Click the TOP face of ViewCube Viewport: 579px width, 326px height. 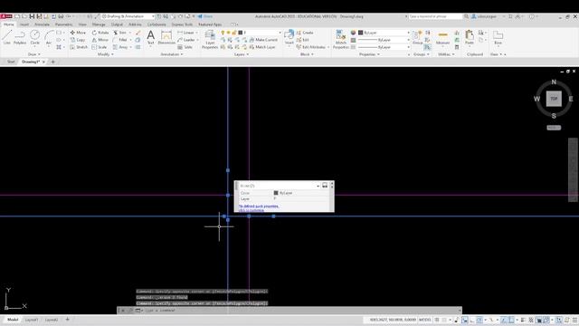point(554,99)
